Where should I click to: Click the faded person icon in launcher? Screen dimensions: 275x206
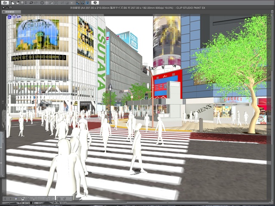(47, 199)
